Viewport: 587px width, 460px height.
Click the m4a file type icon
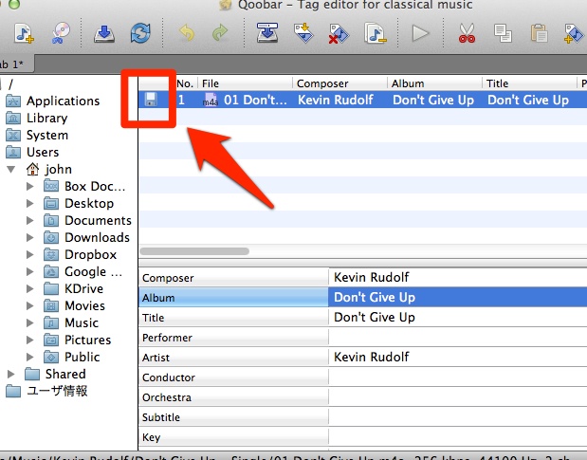pos(210,100)
